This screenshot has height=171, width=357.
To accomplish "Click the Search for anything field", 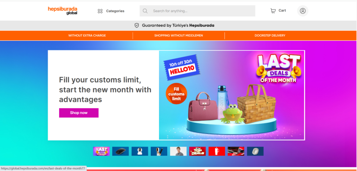I will [197, 11].
